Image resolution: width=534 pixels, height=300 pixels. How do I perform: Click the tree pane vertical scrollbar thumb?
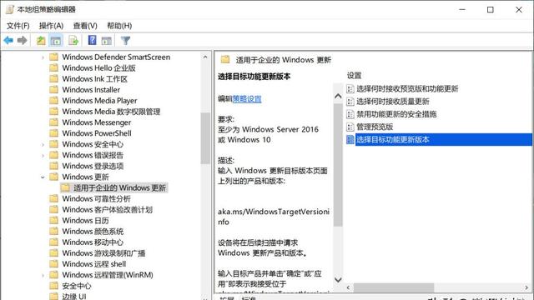tap(205, 137)
